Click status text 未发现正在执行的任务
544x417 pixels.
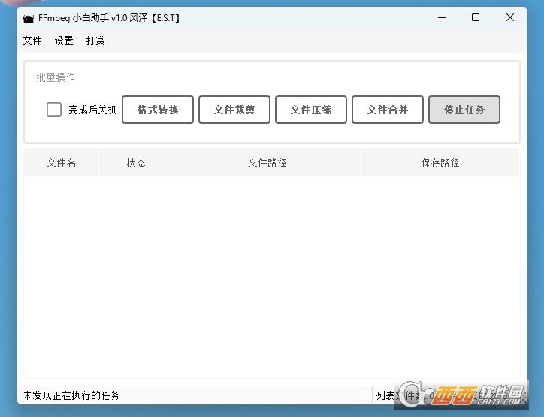71,395
